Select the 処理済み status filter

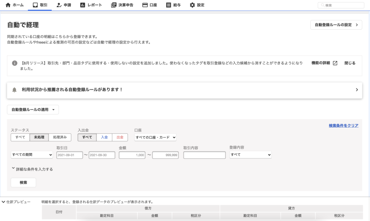coord(60,137)
